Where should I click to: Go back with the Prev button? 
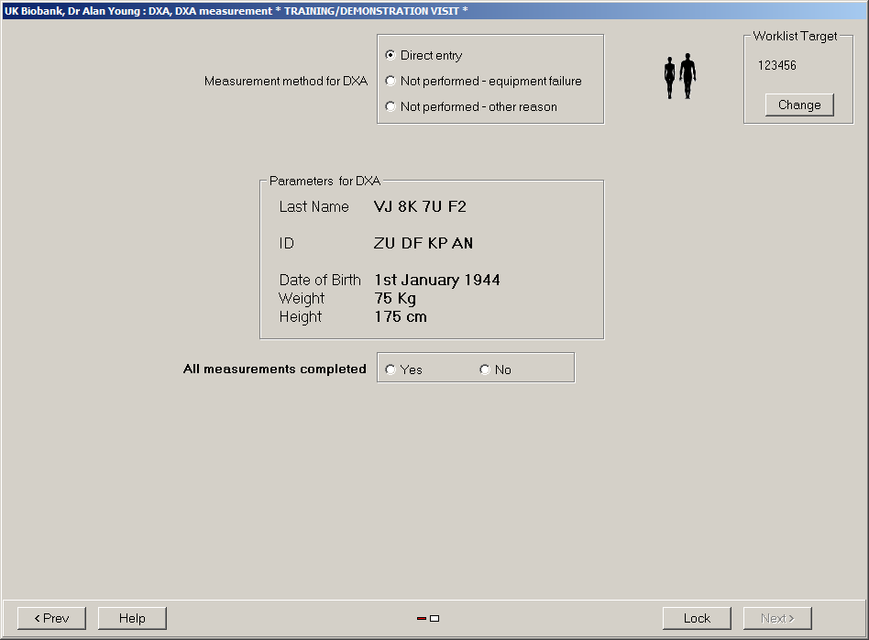pyautogui.click(x=51, y=619)
